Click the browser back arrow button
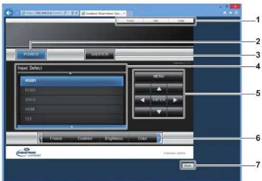The image size is (262, 181). (x=8, y=13)
